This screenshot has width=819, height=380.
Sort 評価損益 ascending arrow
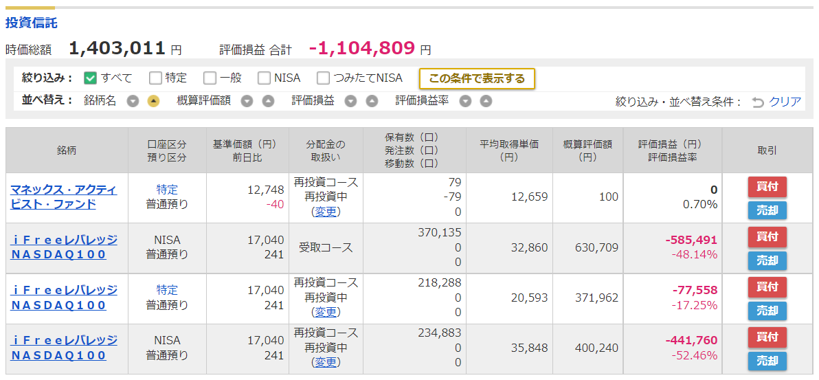[x=372, y=102]
